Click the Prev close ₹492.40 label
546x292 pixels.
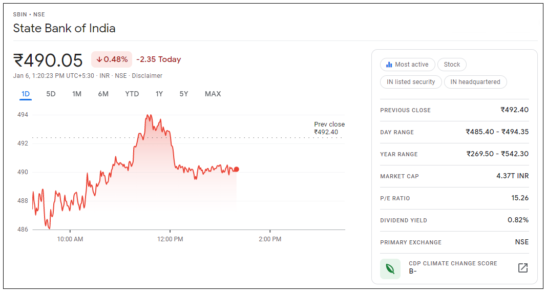(329, 128)
